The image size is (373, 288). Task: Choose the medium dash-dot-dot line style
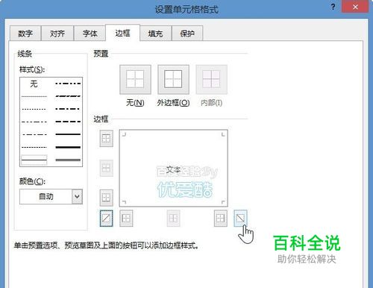click(68, 84)
